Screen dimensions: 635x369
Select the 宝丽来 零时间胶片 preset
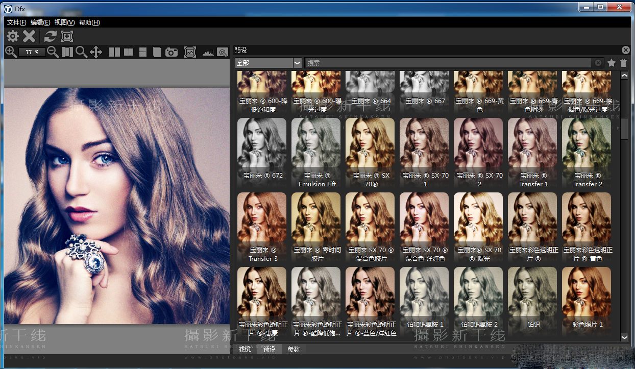(317, 228)
